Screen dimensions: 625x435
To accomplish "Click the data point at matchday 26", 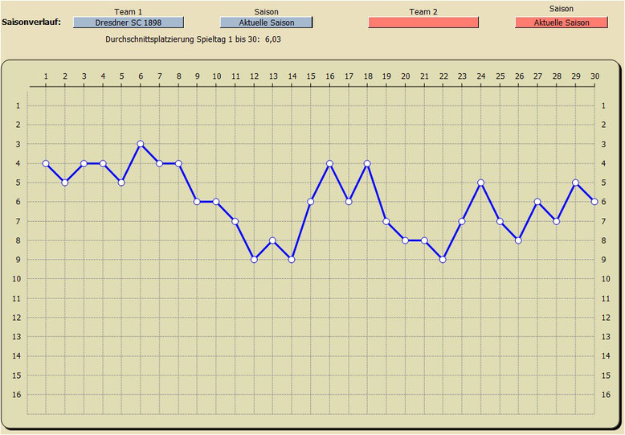I will tap(519, 240).
